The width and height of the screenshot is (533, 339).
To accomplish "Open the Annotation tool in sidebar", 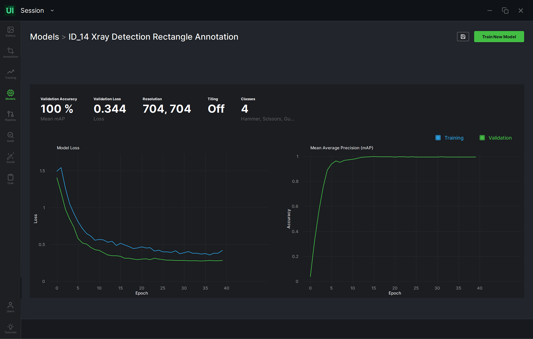I will pos(10,53).
